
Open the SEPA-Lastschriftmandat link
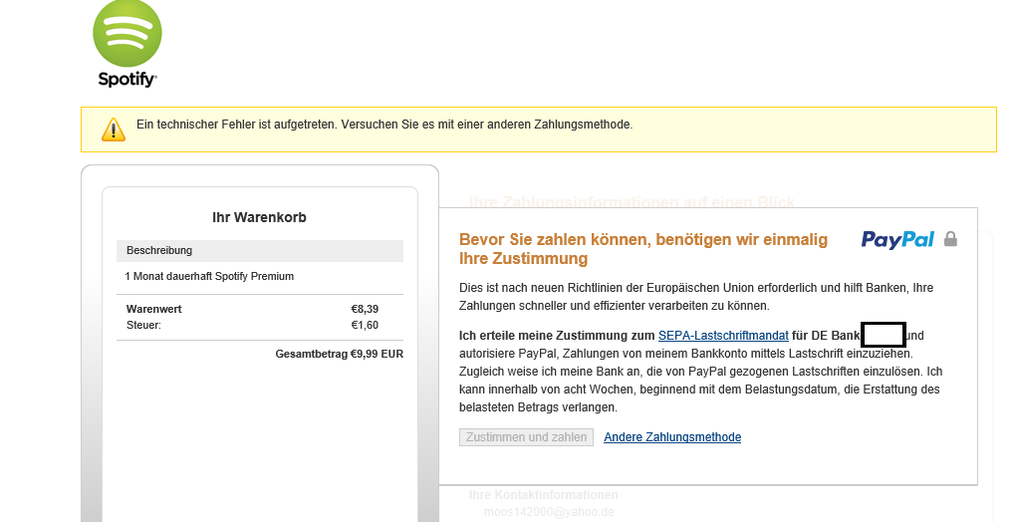point(723,336)
